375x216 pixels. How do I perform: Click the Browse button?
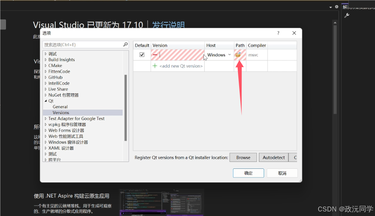[x=243, y=157]
